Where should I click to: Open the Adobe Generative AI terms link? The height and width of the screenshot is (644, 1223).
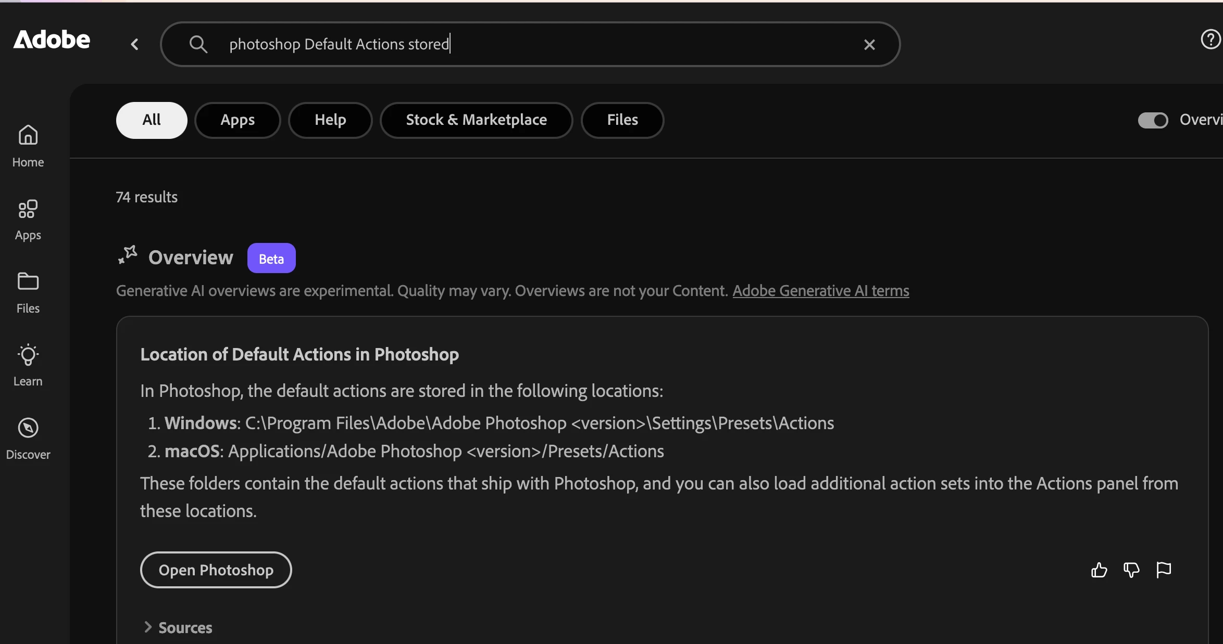pyautogui.click(x=820, y=290)
